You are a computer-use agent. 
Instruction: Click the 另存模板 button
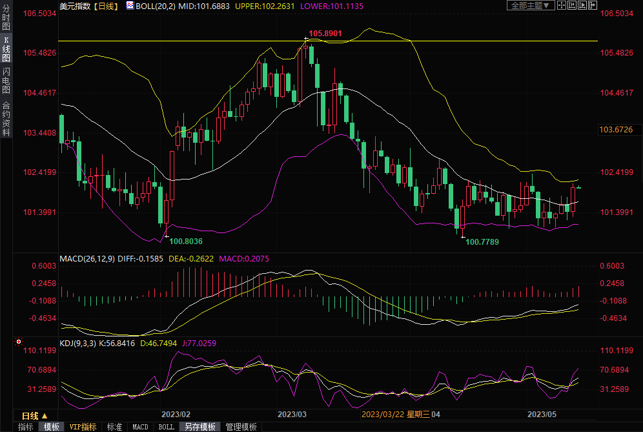(x=200, y=427)
